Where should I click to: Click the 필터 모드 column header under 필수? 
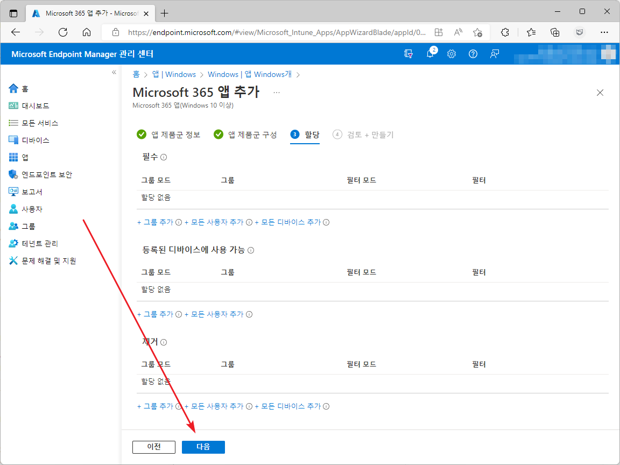(x=362, y=180)
